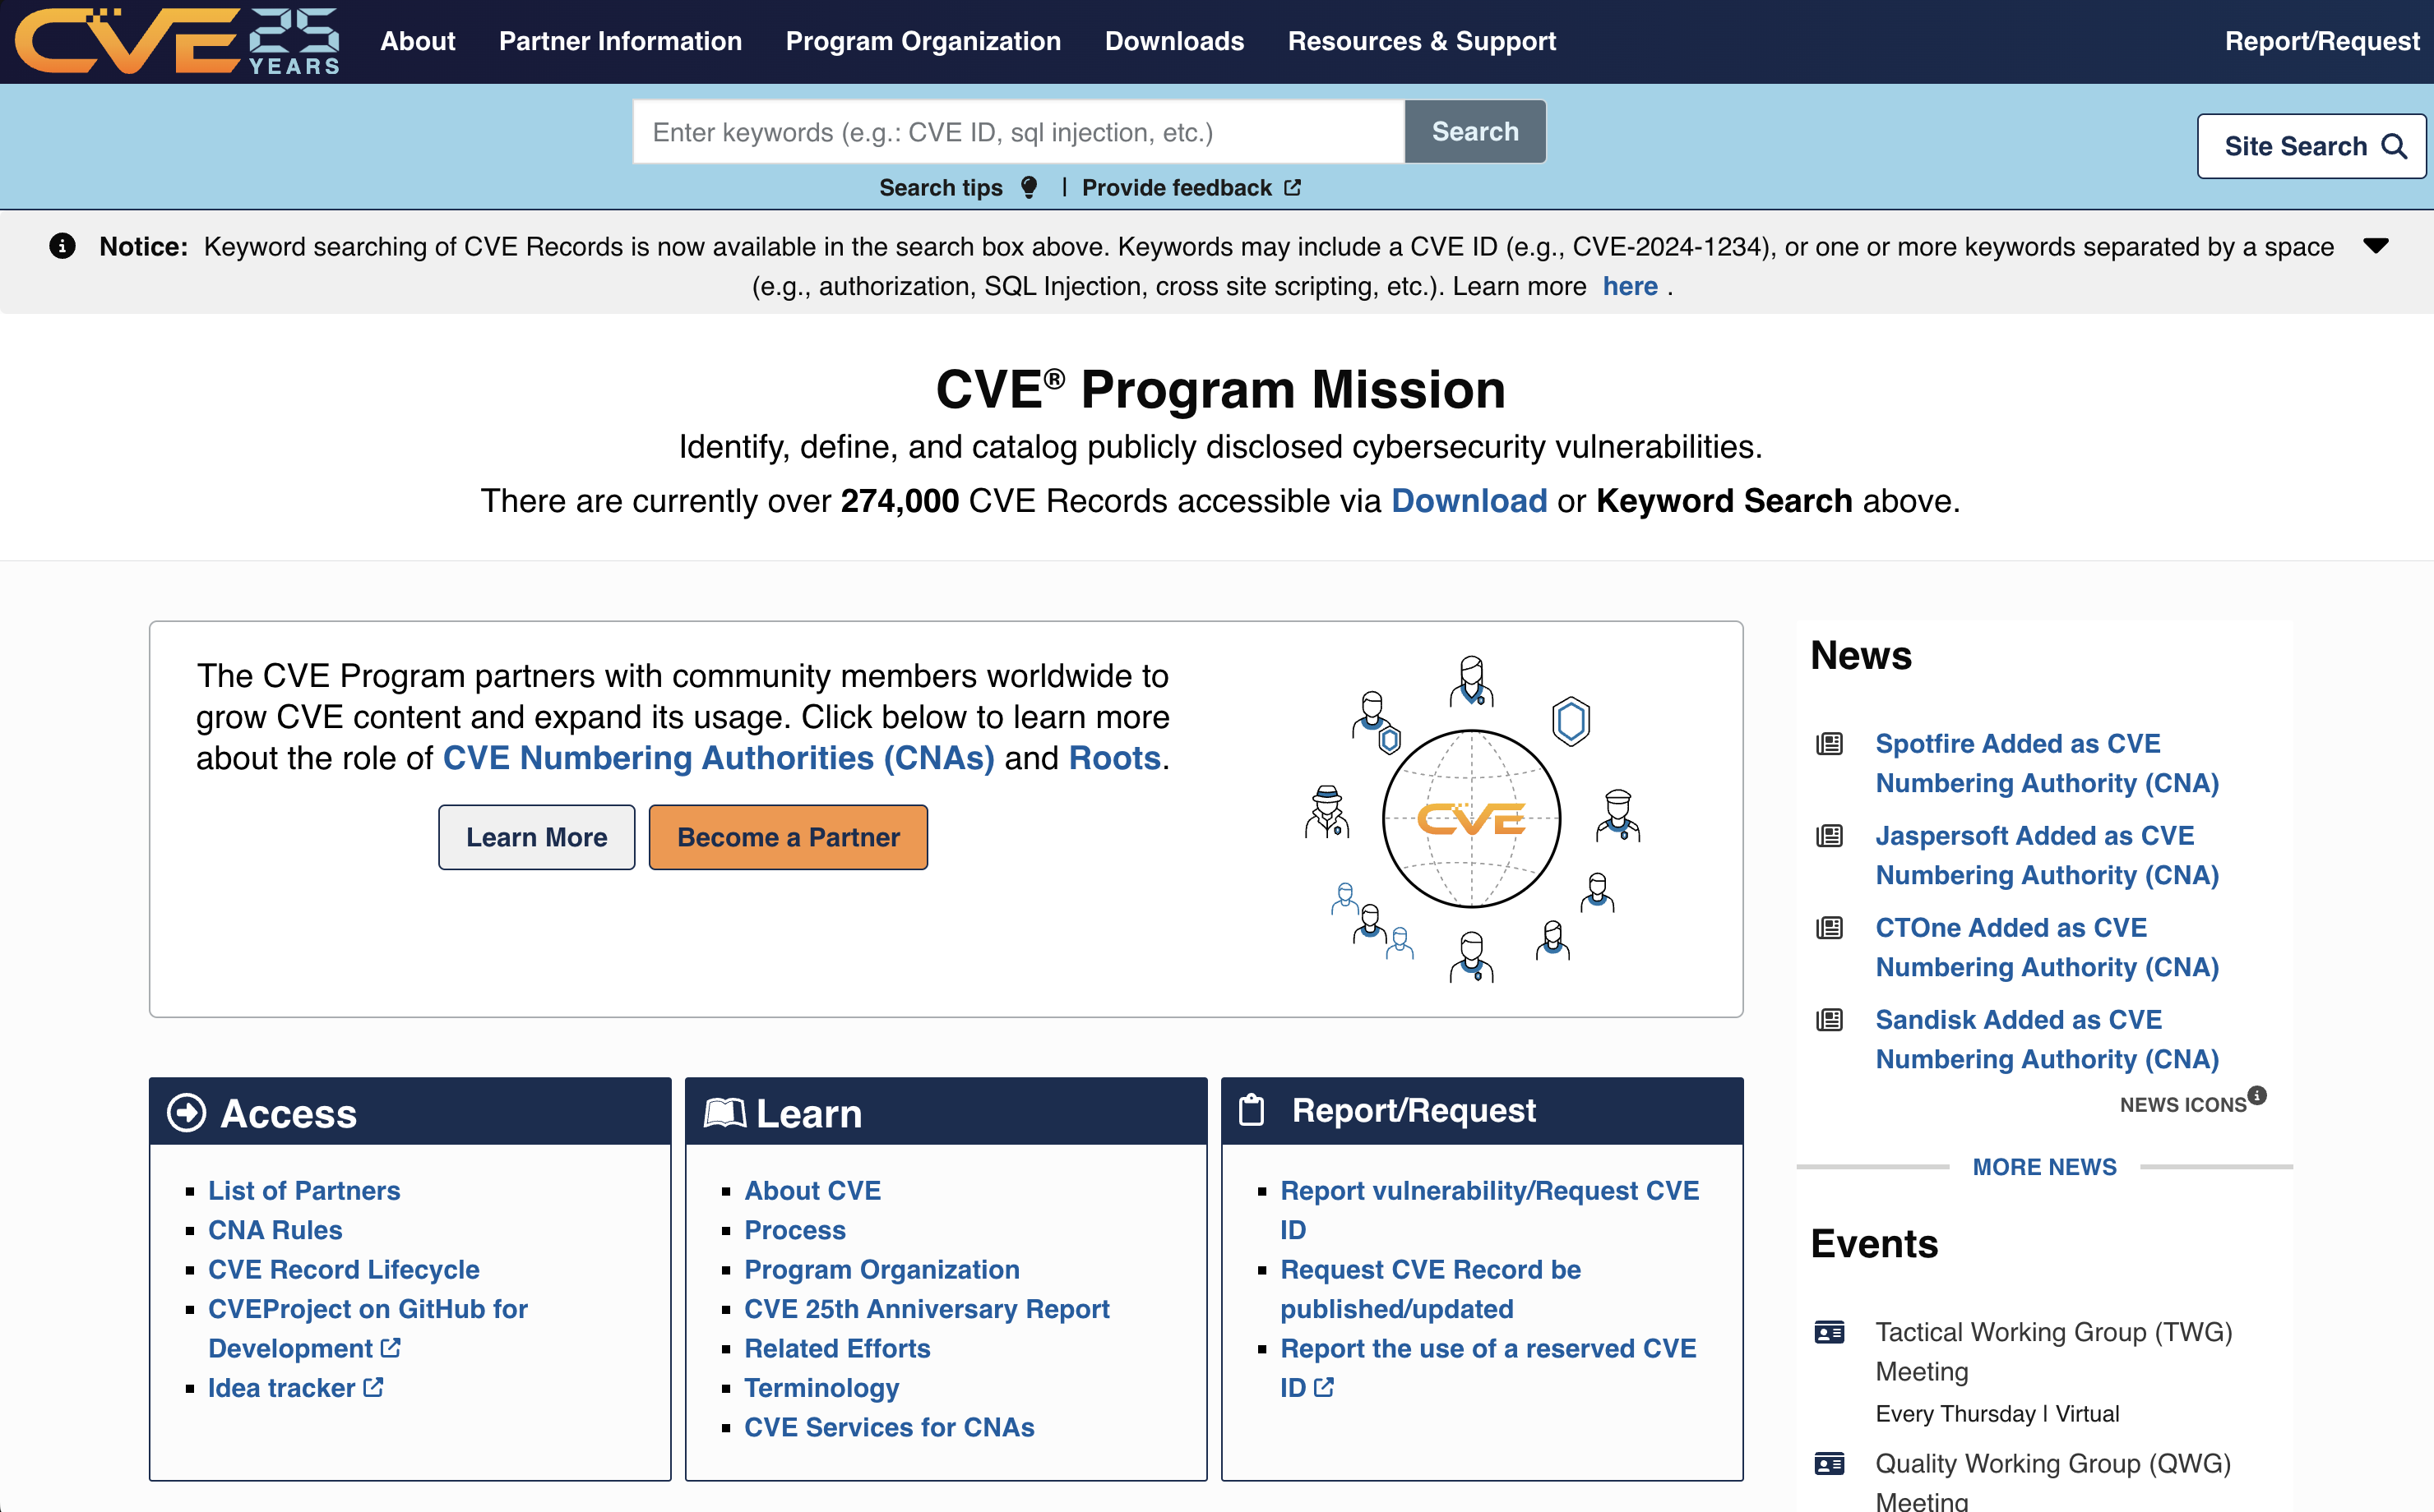The width and height of the screenshot is (2434, 1512).
Task: Click the news icon beside CTOne article
Action: [1829, 928]
